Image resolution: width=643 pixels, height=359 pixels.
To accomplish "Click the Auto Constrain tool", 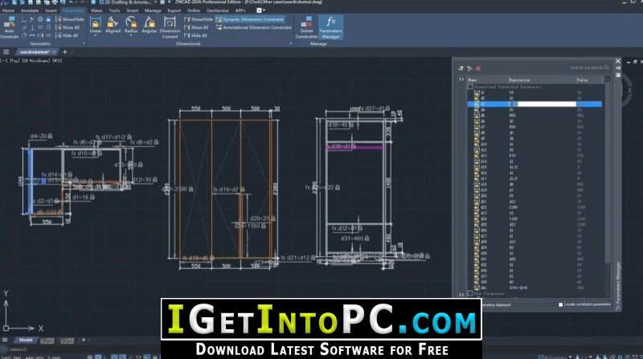I will pyautogui.click(x=9, y=27).
